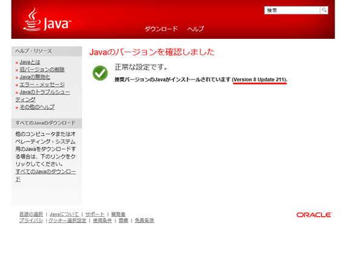Click 使用条件 footer link

102,220
